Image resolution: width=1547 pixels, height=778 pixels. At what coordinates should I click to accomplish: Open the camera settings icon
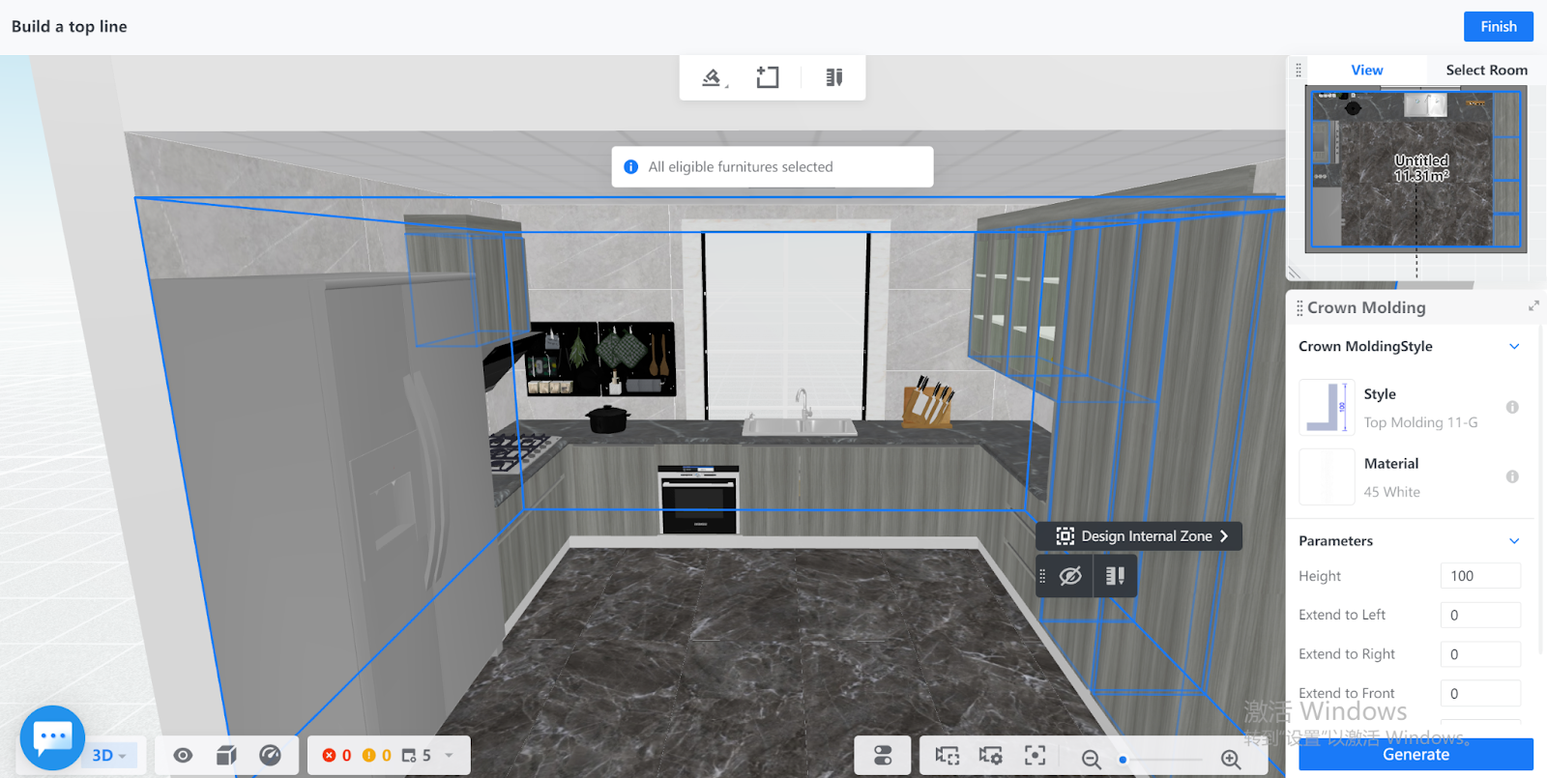pyautogui.click(x=991, y=757)
